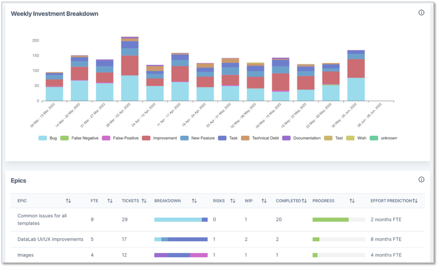Click the progress bar for the Images epic

click(x=339, y=255)
